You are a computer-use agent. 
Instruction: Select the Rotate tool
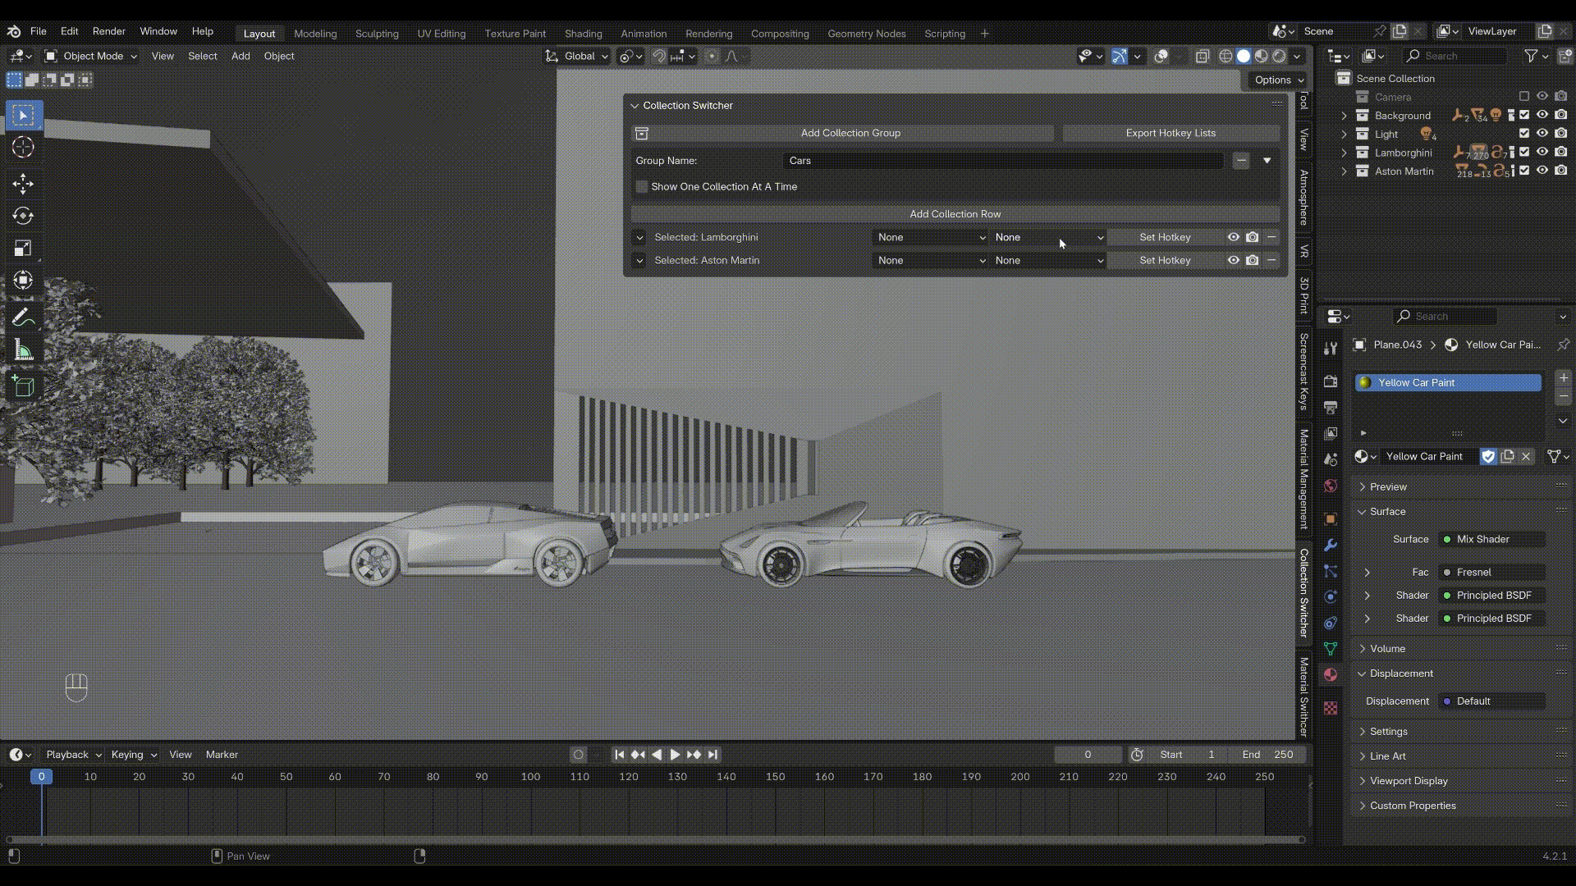point(23,216)
